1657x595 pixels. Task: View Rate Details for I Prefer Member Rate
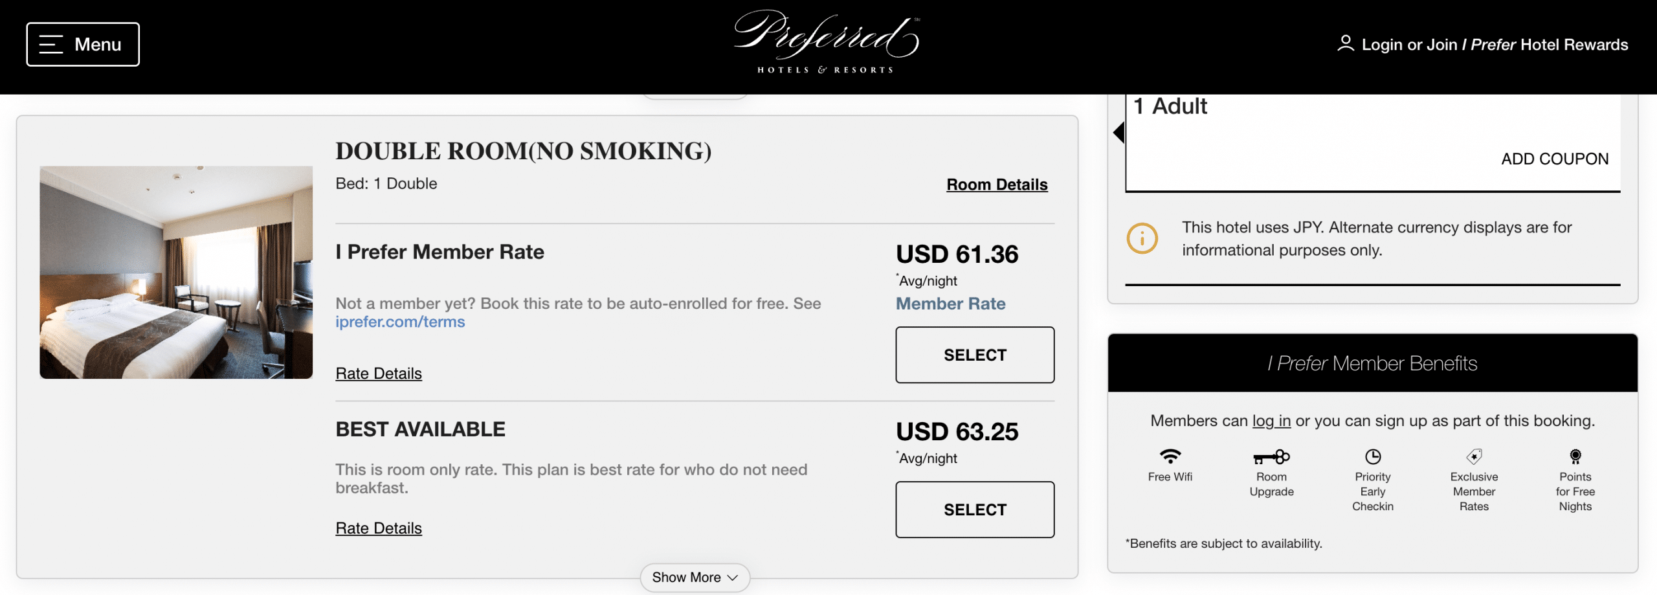[x=379, y=374]
